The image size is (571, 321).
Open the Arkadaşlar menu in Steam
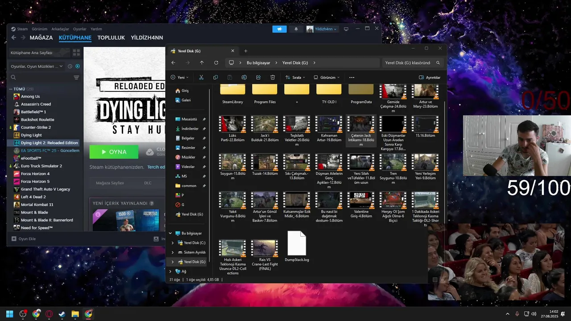click(60, 29)
